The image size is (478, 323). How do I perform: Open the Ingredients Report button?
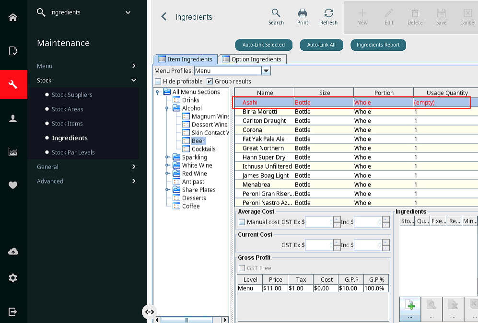[x=378, y=45]
